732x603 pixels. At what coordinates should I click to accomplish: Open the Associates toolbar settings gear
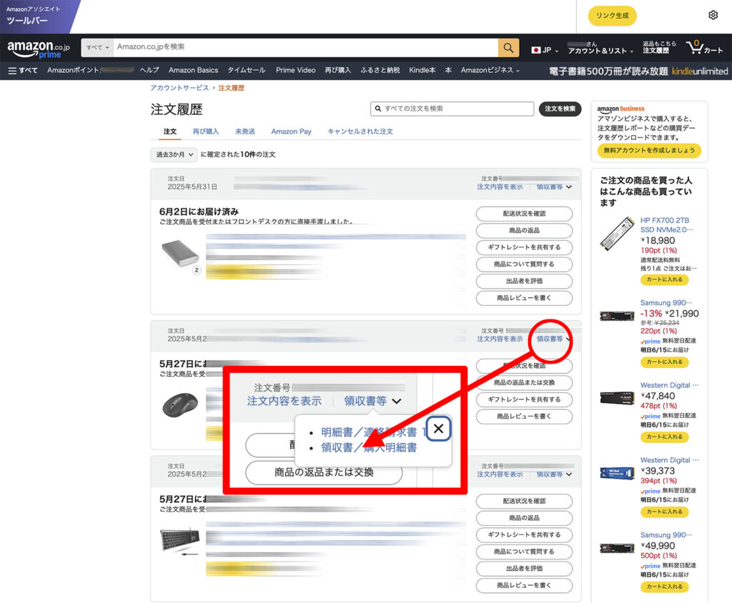pos(713,16)
